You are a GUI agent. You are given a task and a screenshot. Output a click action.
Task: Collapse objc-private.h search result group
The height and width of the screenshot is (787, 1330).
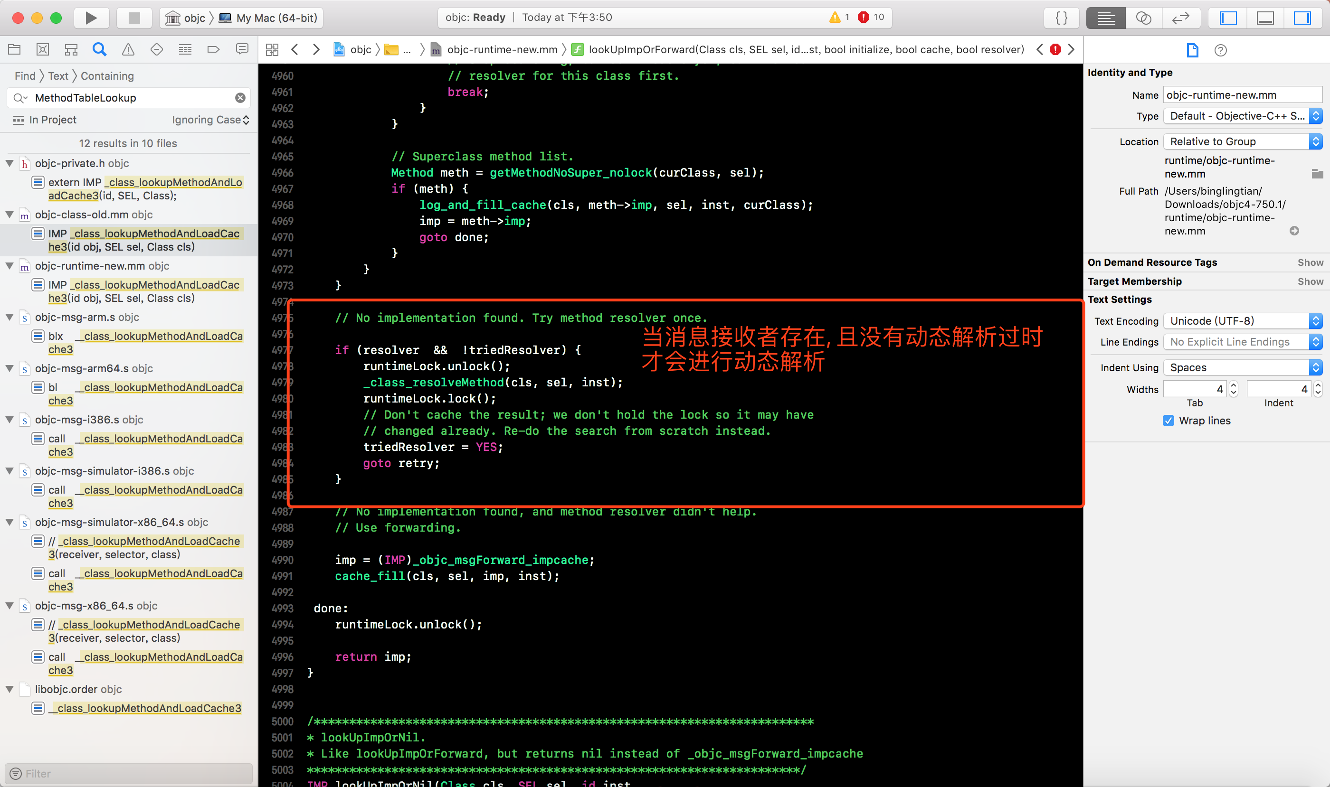coord(9,163)
